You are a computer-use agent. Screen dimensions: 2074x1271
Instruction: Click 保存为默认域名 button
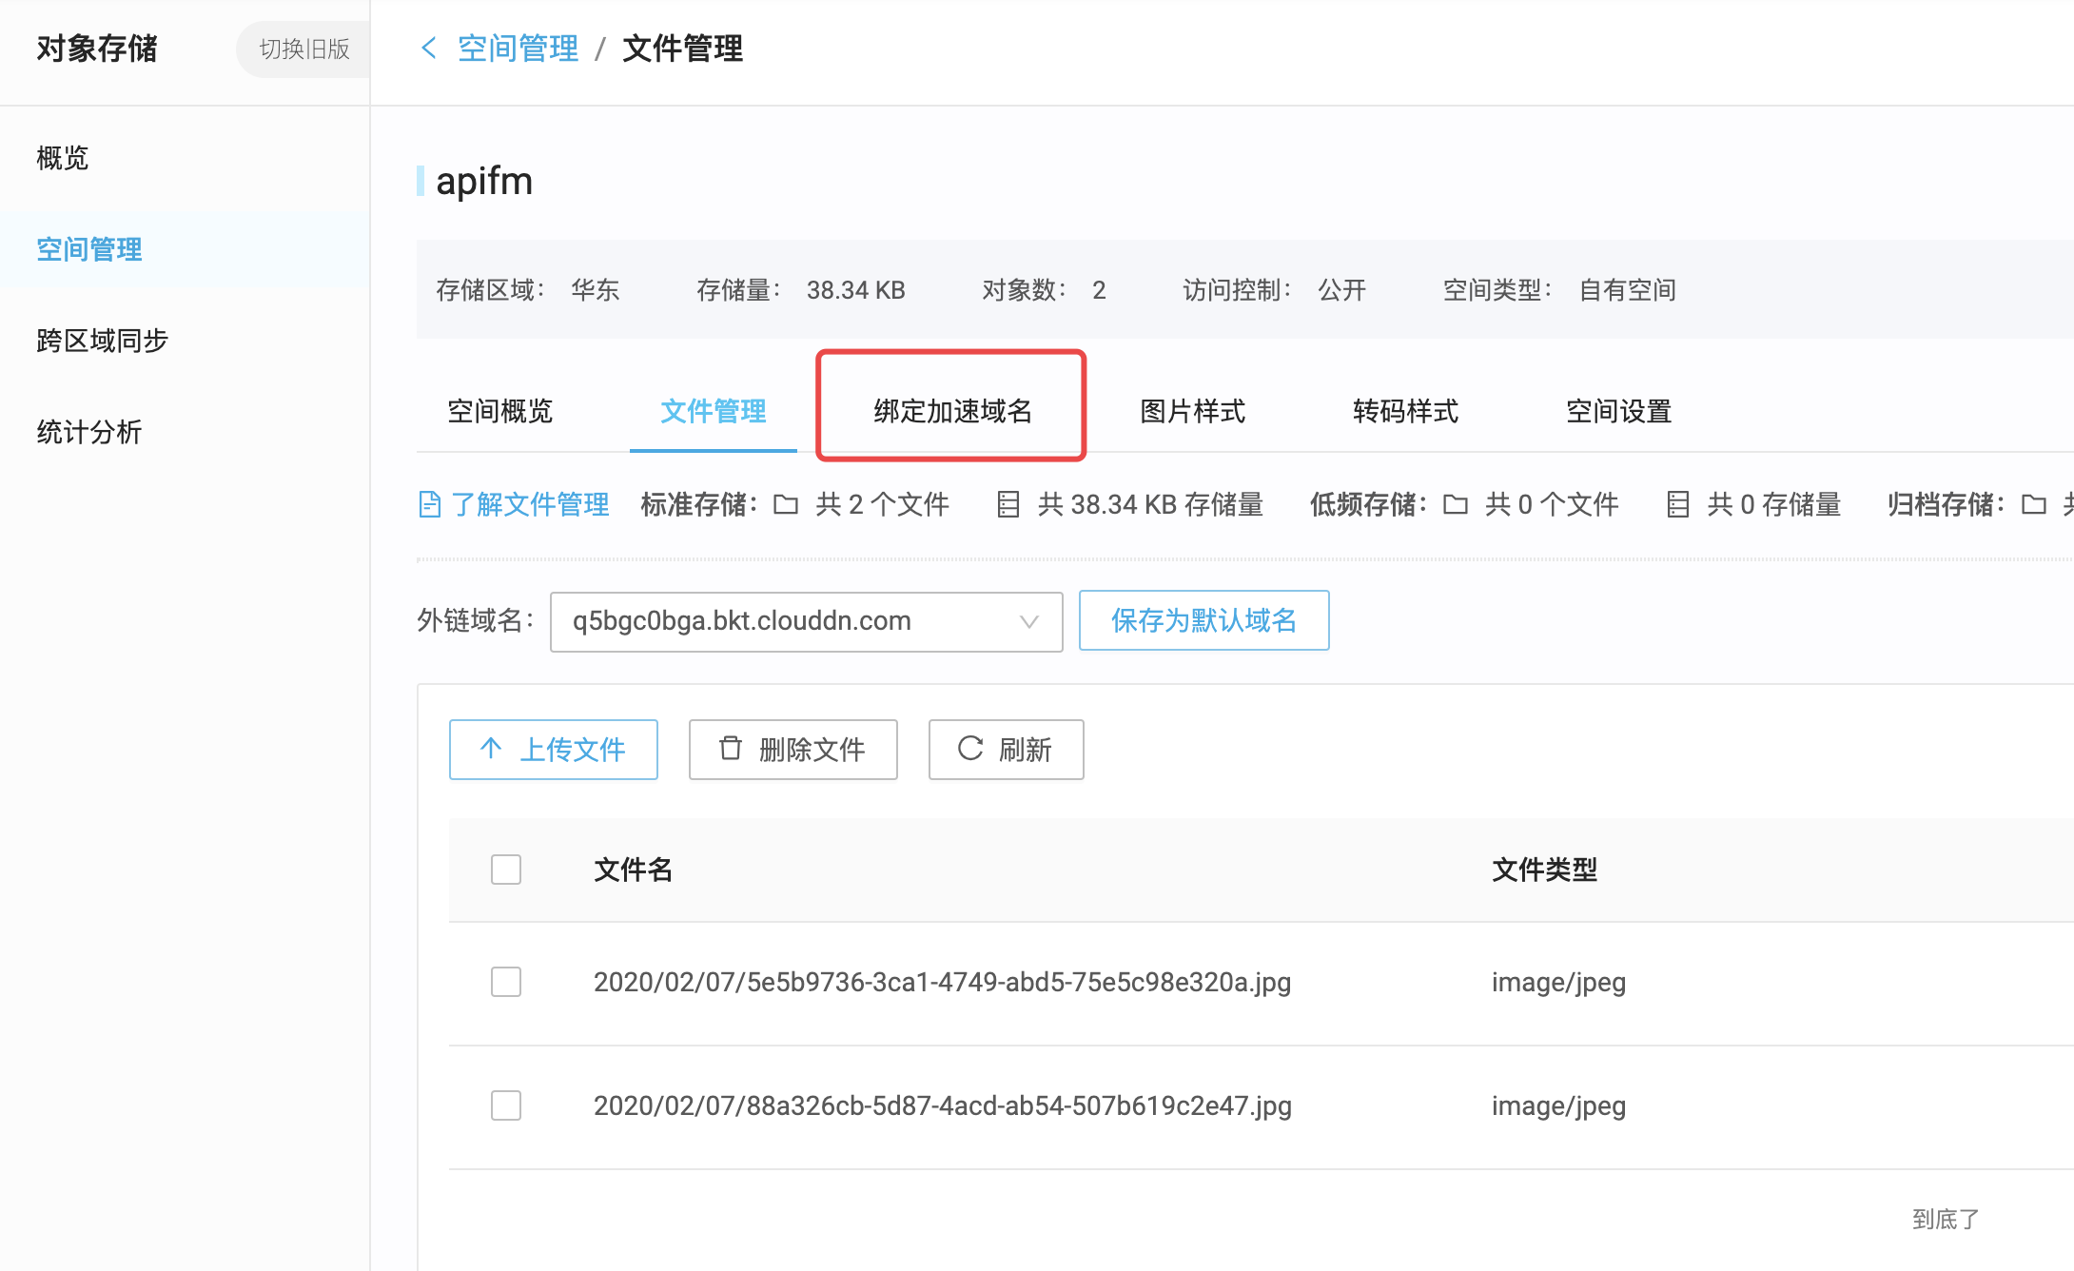[1203, 620]
